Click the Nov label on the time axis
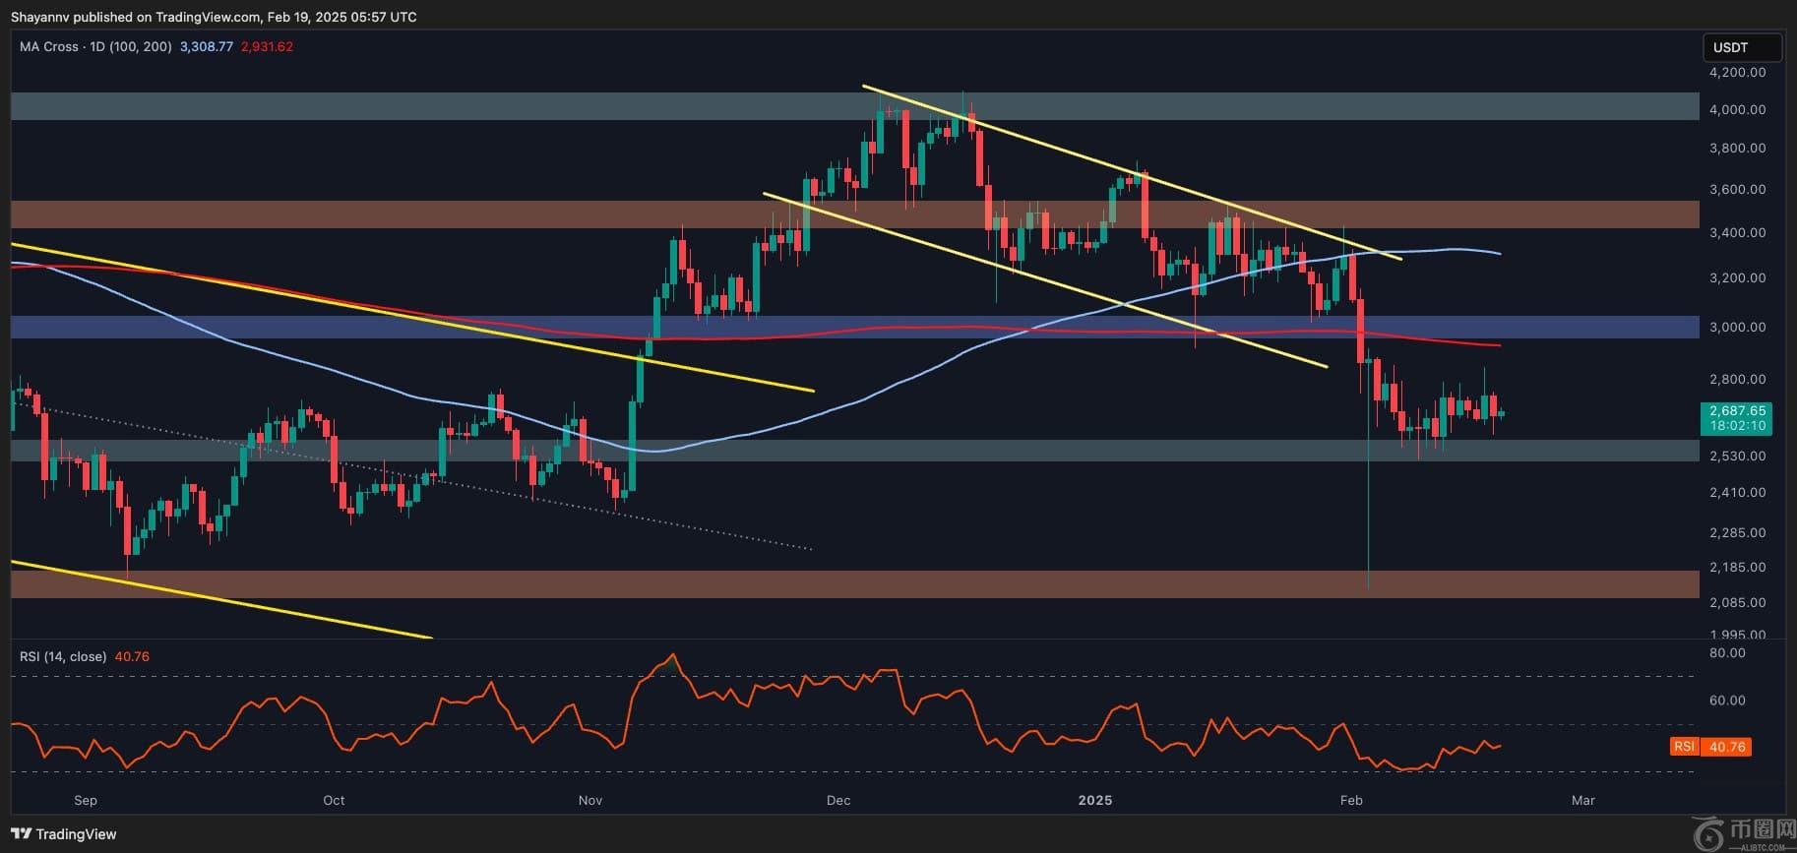This screenshot has width=1797, height=853. 589,800
